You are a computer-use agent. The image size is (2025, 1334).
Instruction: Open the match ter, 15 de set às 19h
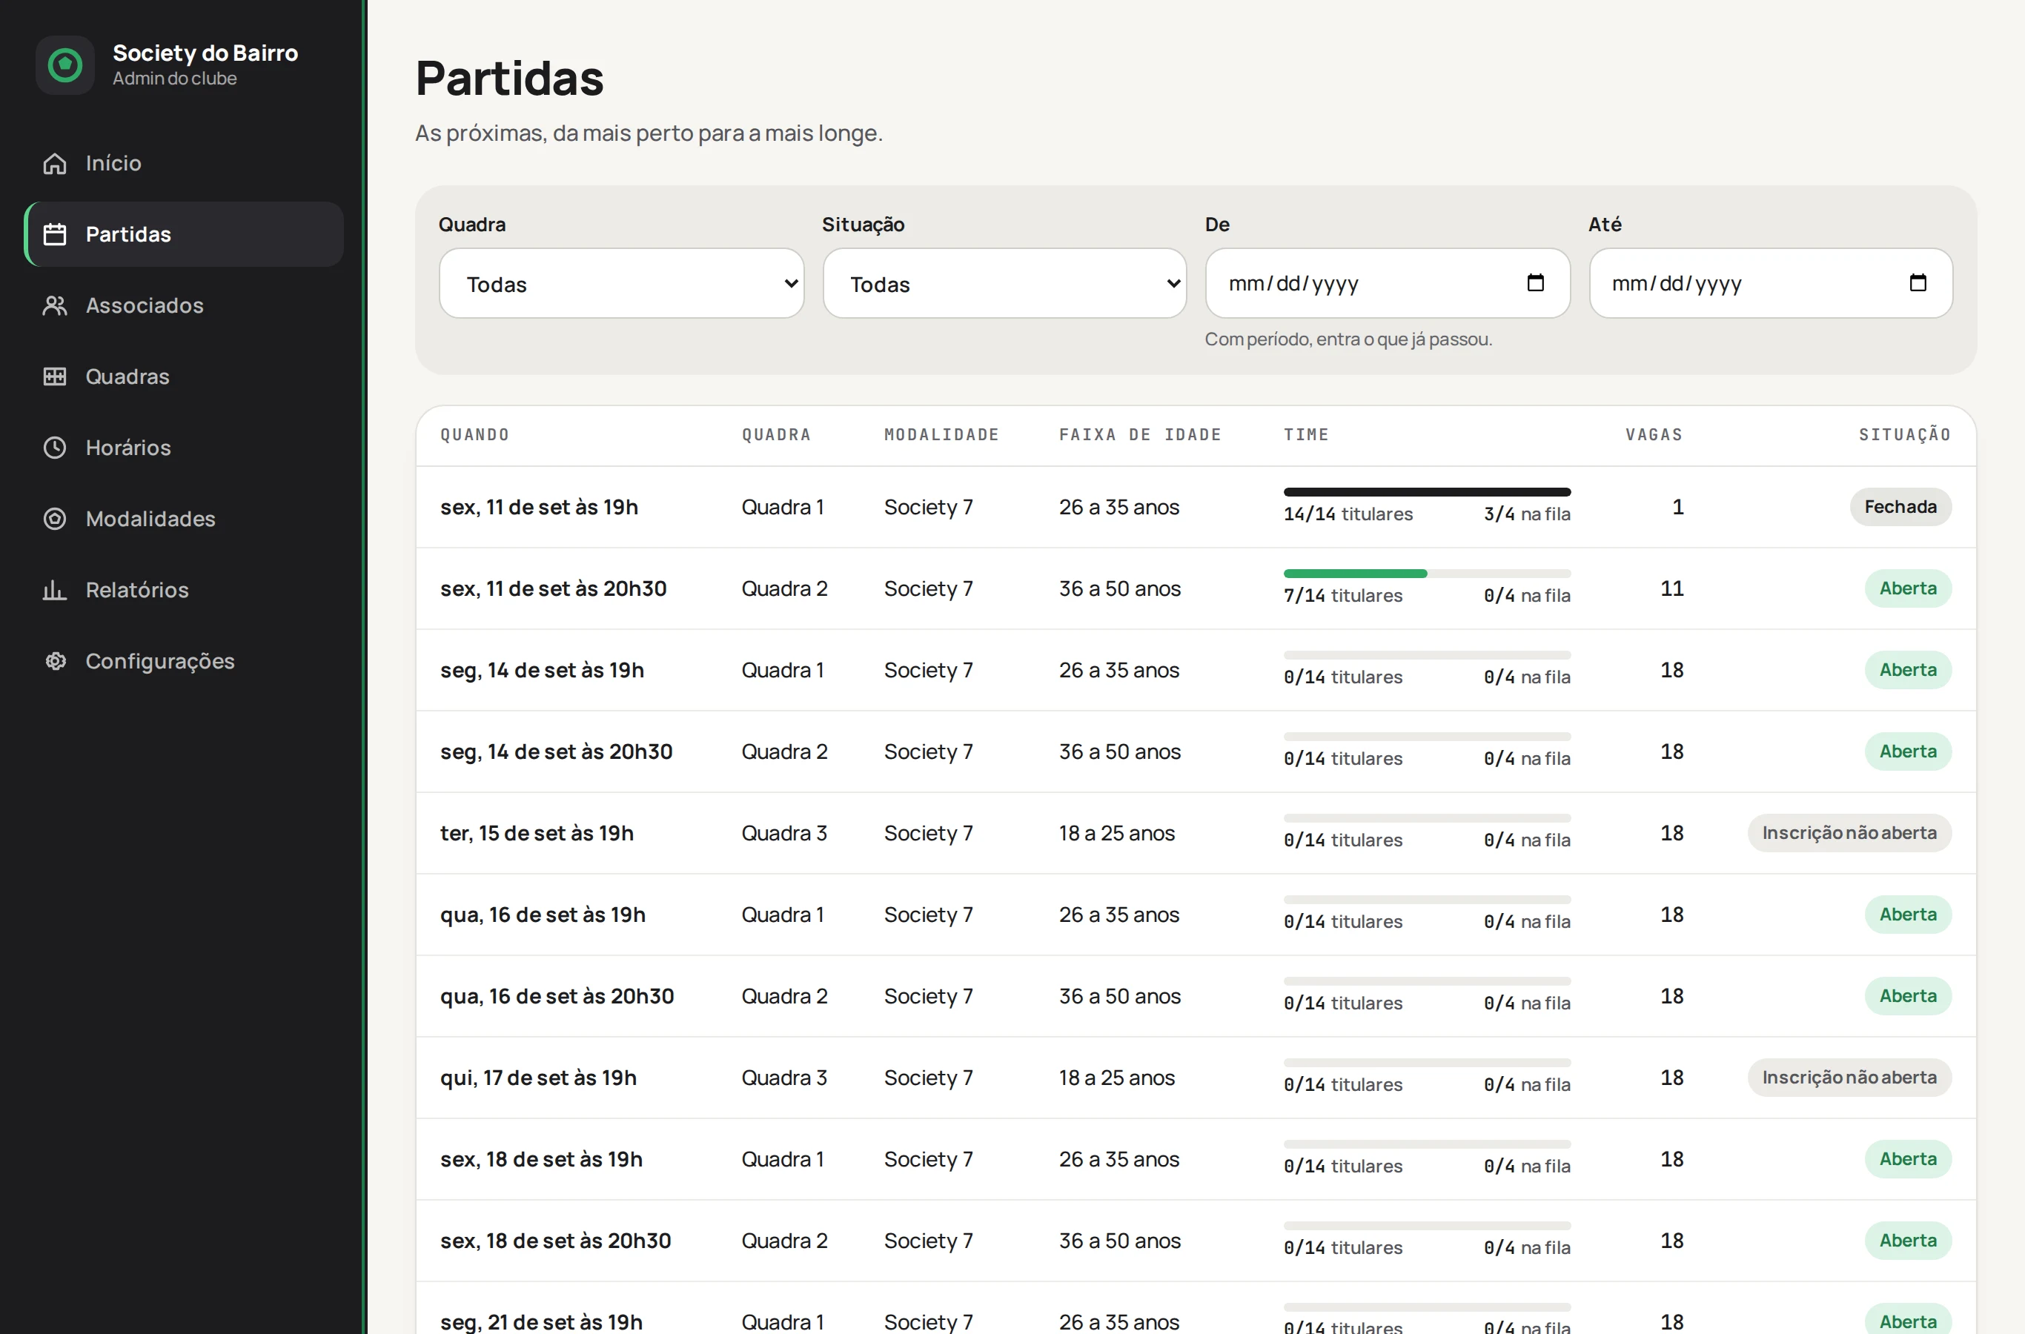(1196, 833)
